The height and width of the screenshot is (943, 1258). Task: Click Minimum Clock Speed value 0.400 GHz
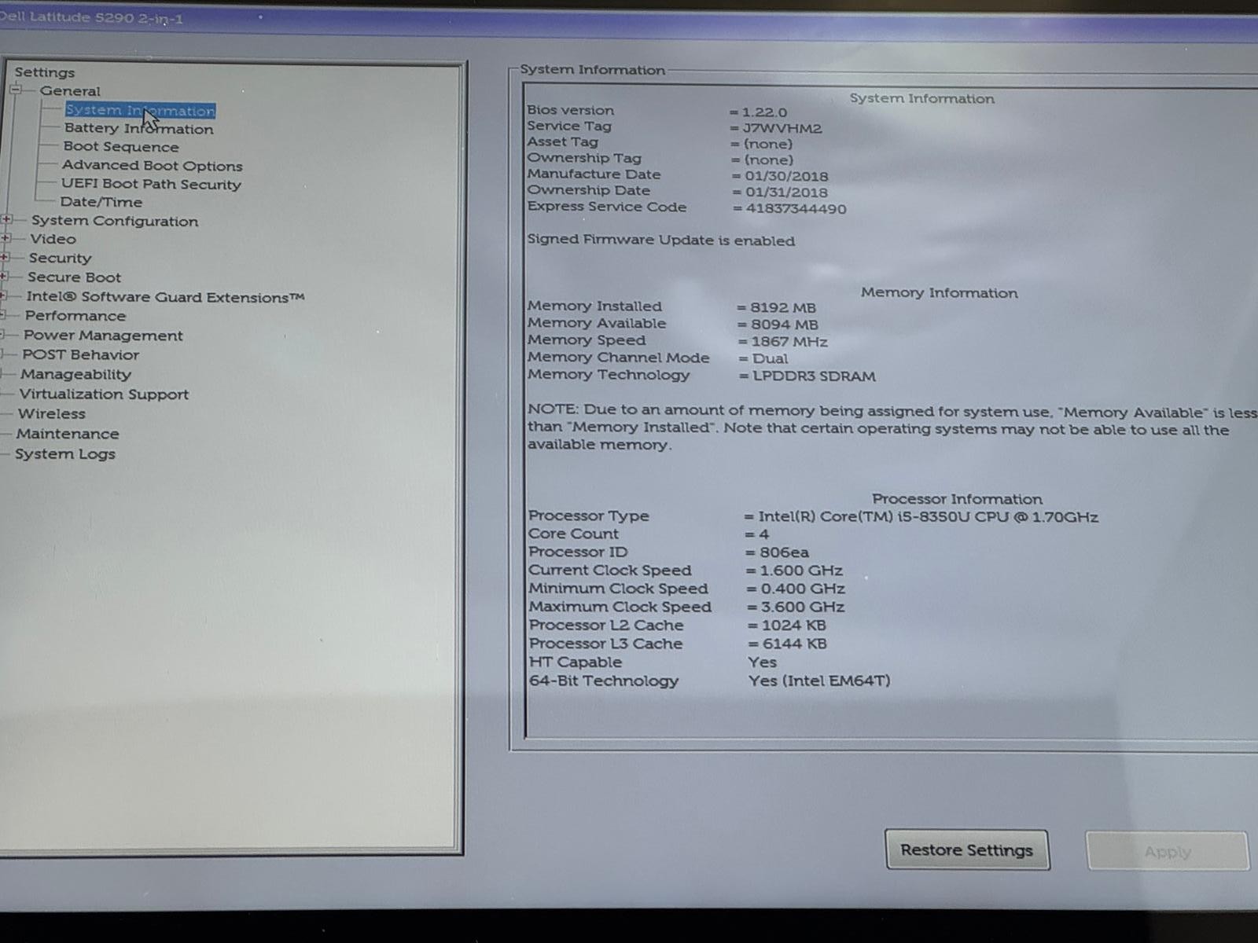pos(803,589)
